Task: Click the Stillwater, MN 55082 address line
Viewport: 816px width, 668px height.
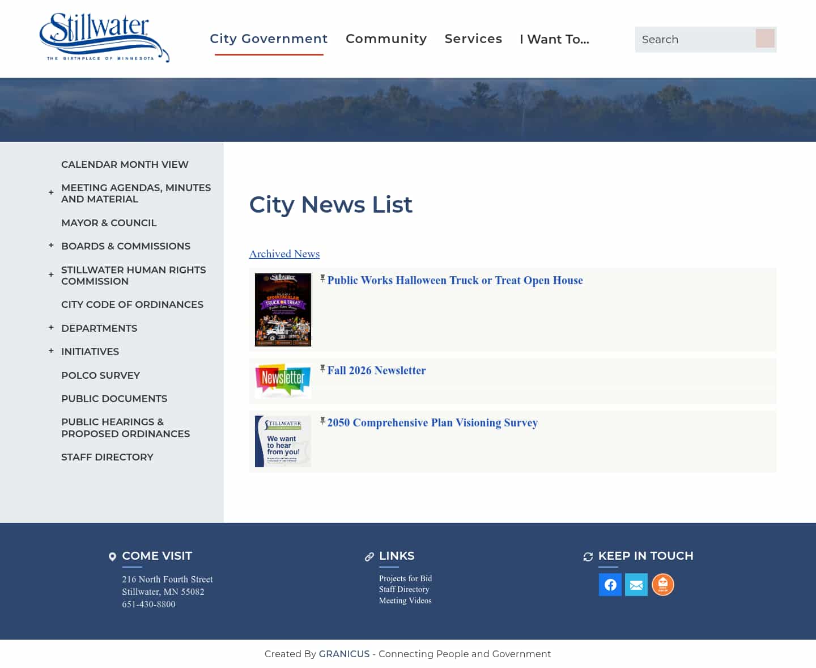Action: (163, 592)
